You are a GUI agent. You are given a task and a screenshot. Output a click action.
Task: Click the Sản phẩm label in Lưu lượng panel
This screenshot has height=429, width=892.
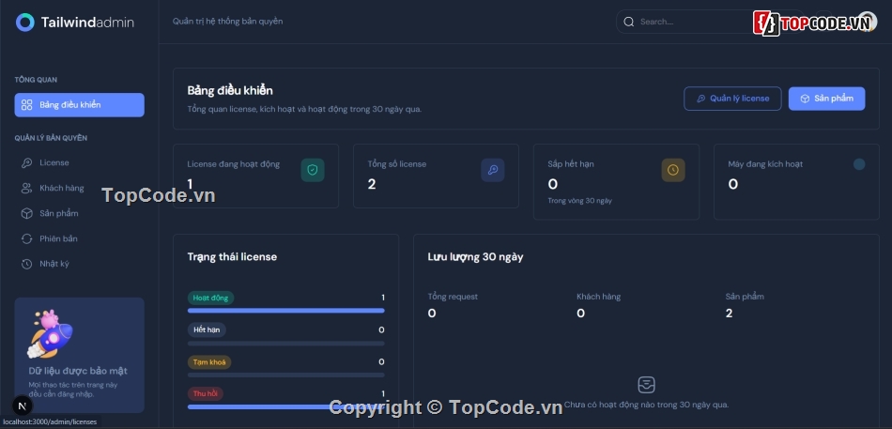[745, 297]
